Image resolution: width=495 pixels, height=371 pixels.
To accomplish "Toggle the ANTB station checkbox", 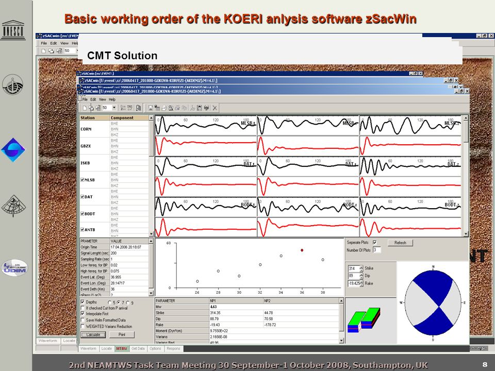I will [x=82, y=230].
